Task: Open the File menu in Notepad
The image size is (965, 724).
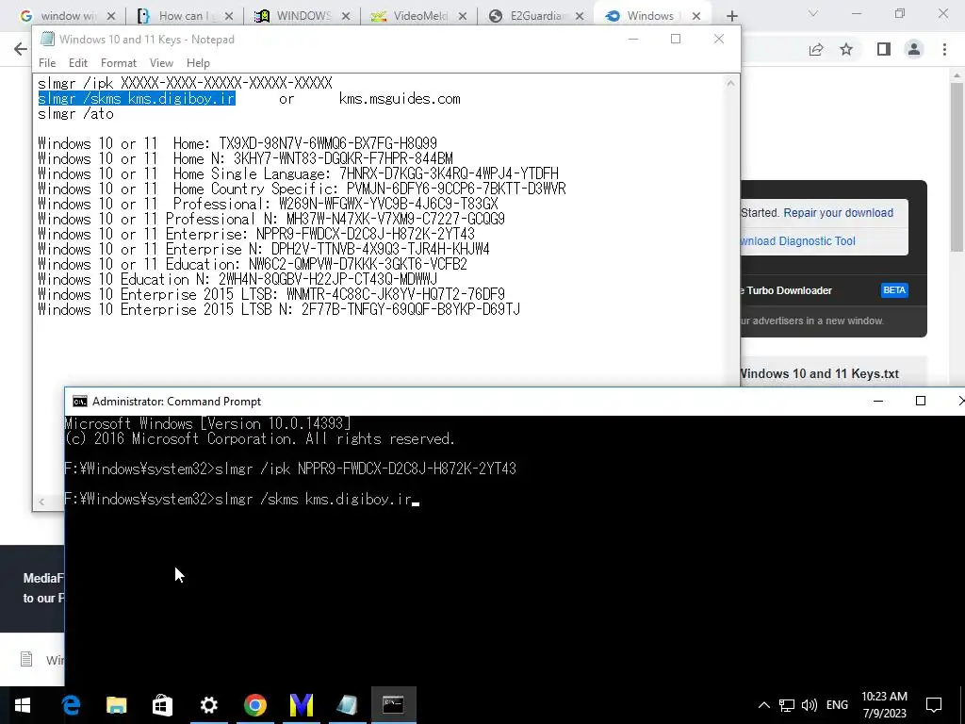Action: point(47,63)
